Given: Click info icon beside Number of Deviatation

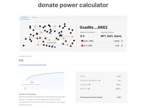Looking at the screenshot, I should click(x=99, y=80).
